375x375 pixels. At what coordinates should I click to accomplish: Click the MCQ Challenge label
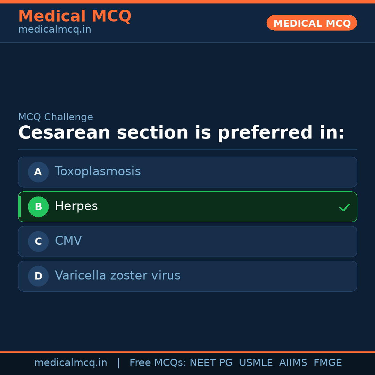coord(56,117)
